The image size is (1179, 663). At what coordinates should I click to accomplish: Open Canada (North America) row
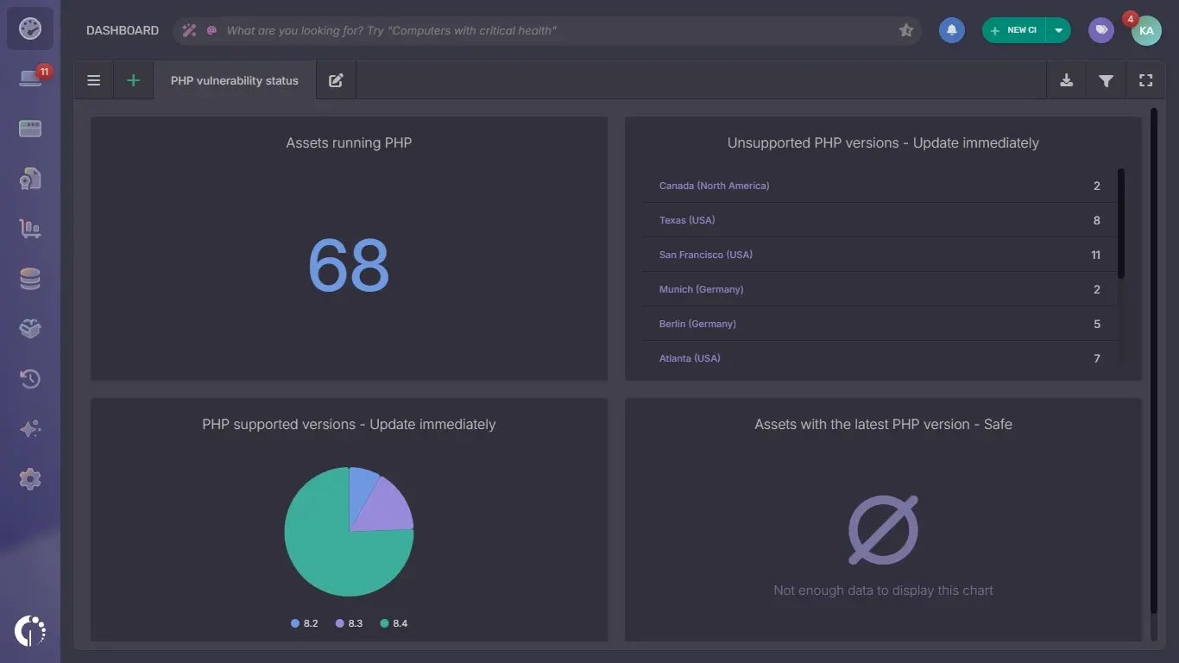tap(880, 186)
